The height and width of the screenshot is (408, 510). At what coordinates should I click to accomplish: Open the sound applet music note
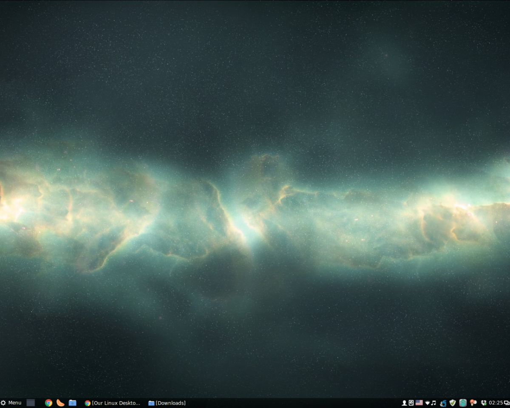click(433, 403)
